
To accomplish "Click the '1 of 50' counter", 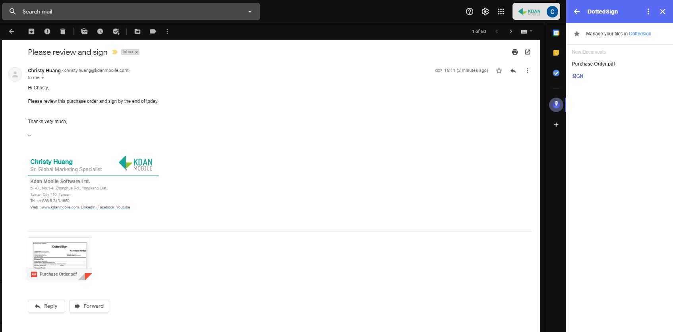I will [x=479, y=31].
